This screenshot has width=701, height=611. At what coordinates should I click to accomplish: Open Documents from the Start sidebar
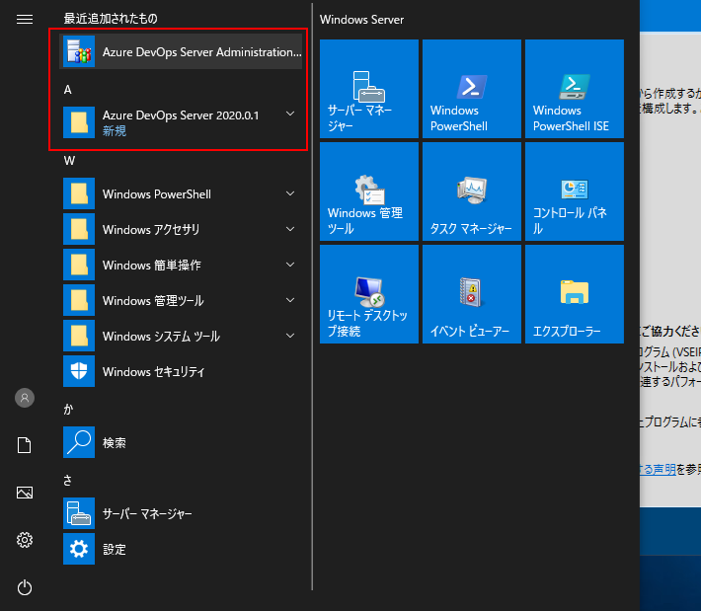(x=25, y=445)
